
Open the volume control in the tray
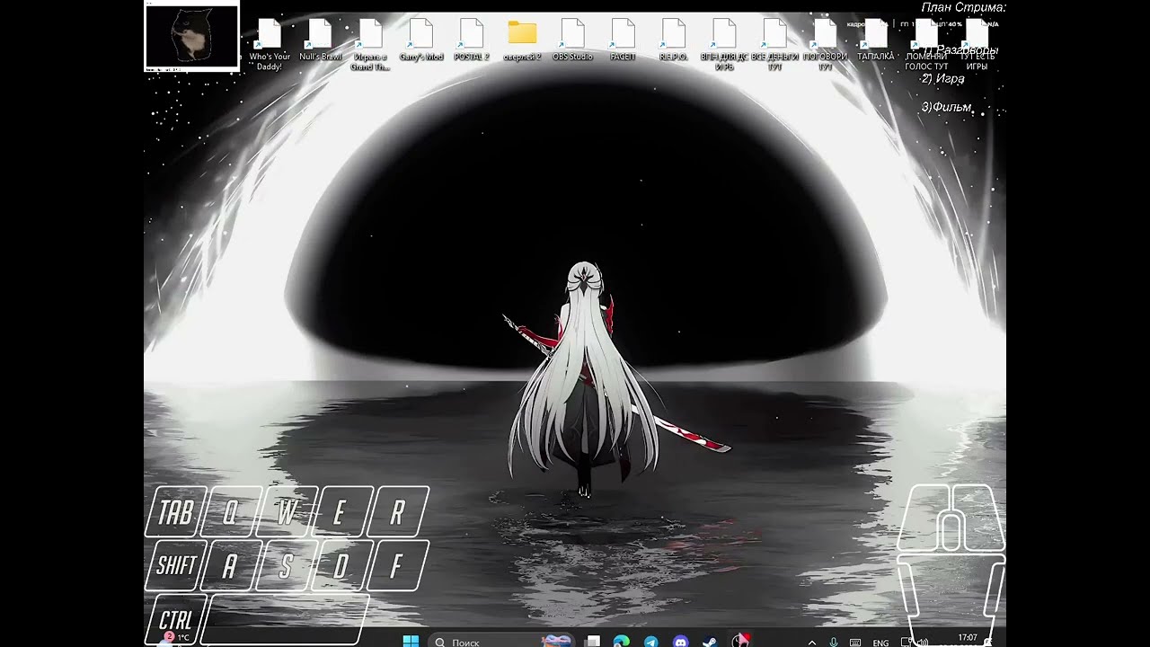click(923, 643)
